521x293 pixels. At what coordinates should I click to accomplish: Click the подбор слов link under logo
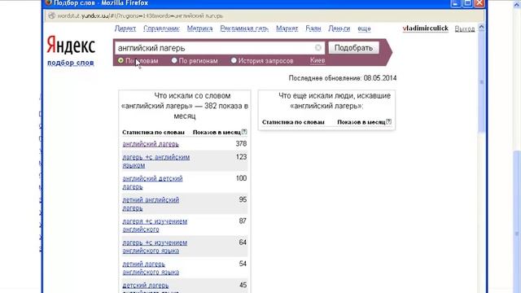coord(71,63)
